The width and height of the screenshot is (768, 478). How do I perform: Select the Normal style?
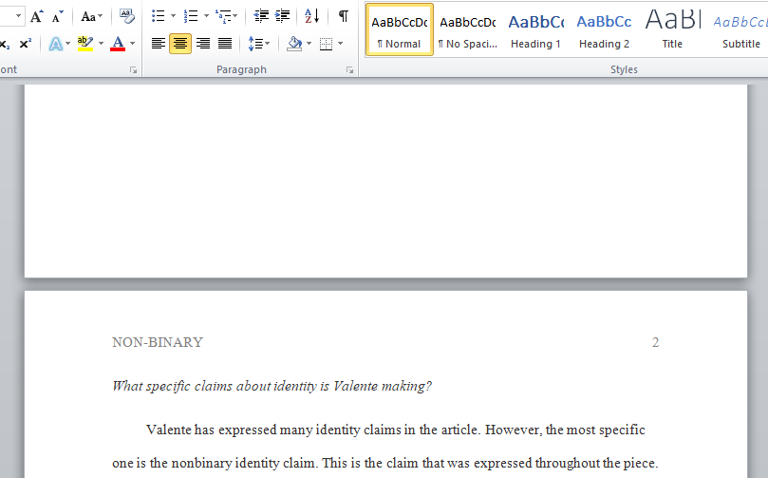[x=399, y=29]
